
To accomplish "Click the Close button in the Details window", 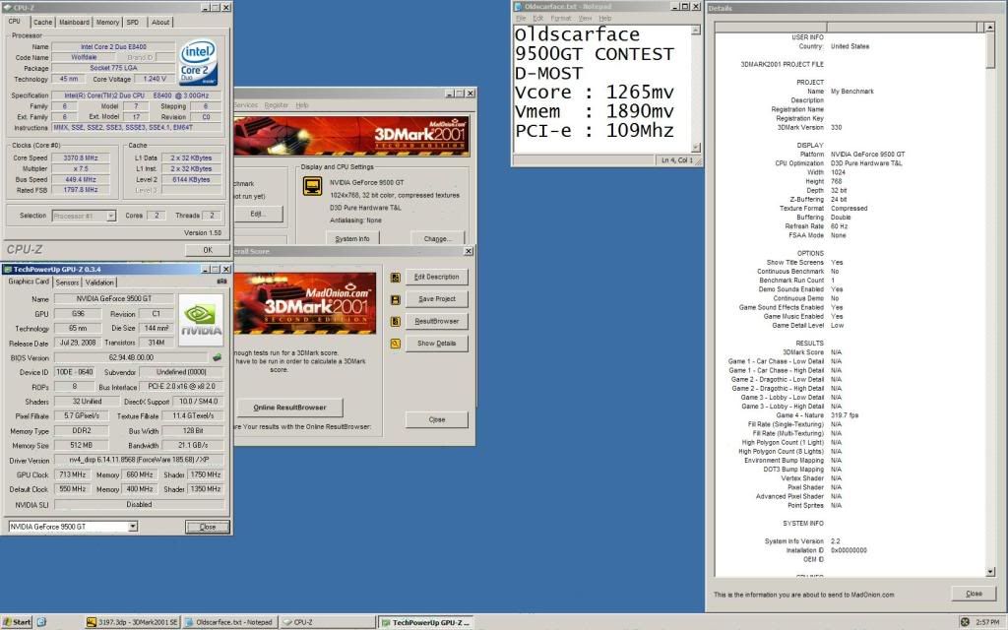I will 974,594.
